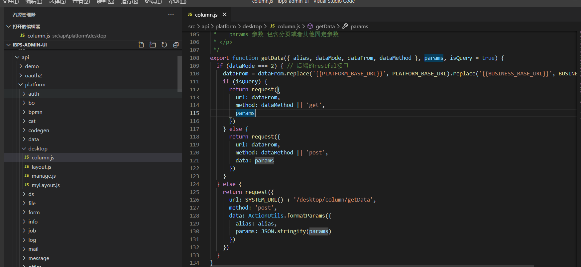
Task: Open manage.js from the file tree
Action: click(x=44, y=176)
